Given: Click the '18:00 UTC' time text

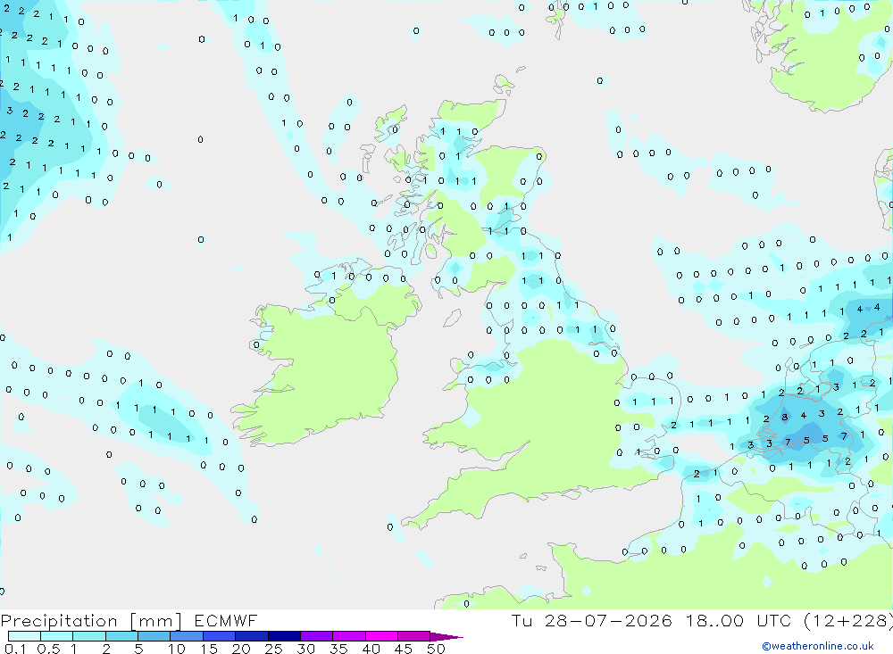Looking at the screenshot, I should pos(739,621).
